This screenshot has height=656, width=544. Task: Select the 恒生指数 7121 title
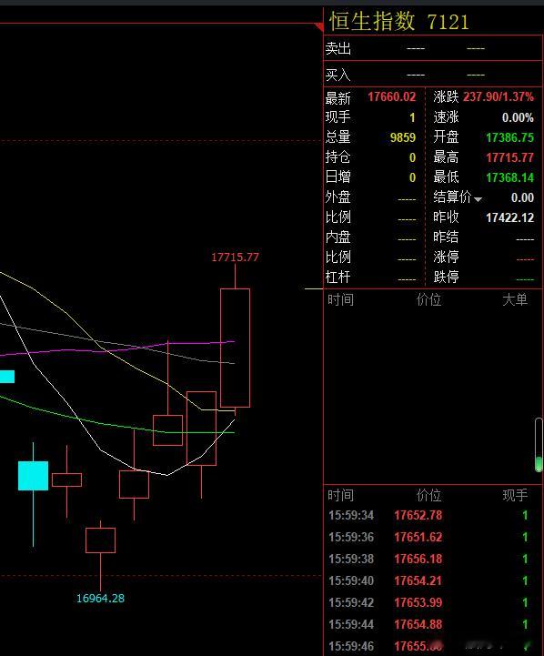pos(399,21)
